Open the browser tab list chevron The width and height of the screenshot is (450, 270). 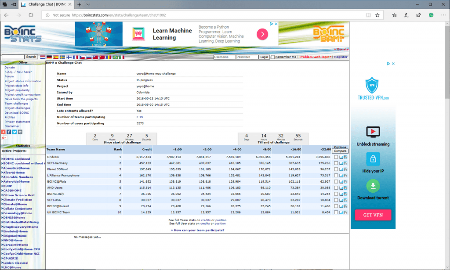coord(88,4)
